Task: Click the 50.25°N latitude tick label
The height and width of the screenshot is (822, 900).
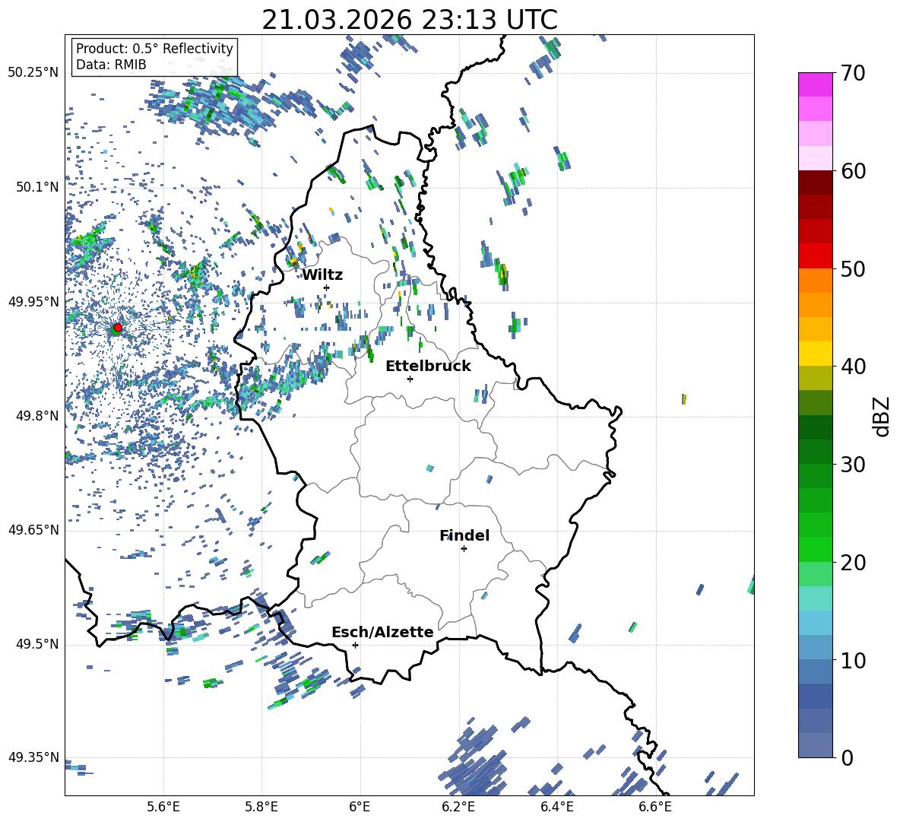Action: tap(33, 72)
